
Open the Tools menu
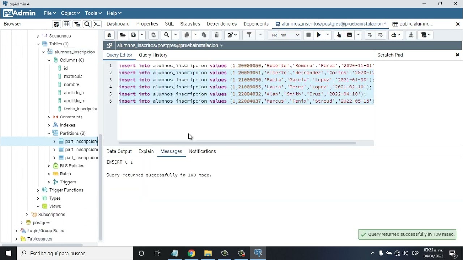pyautogui.click(x=93, y=13)
